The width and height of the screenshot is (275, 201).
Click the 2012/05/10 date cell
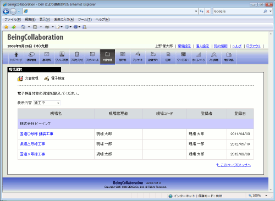(240, 144)
